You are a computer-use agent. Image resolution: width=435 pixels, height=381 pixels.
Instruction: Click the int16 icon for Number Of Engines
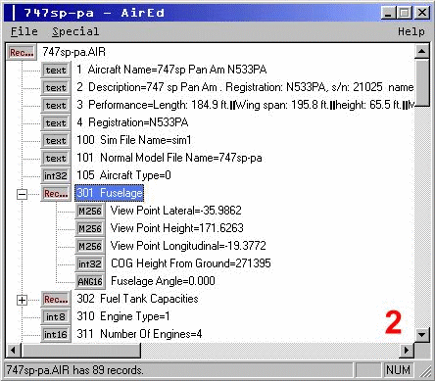(56, 334)
